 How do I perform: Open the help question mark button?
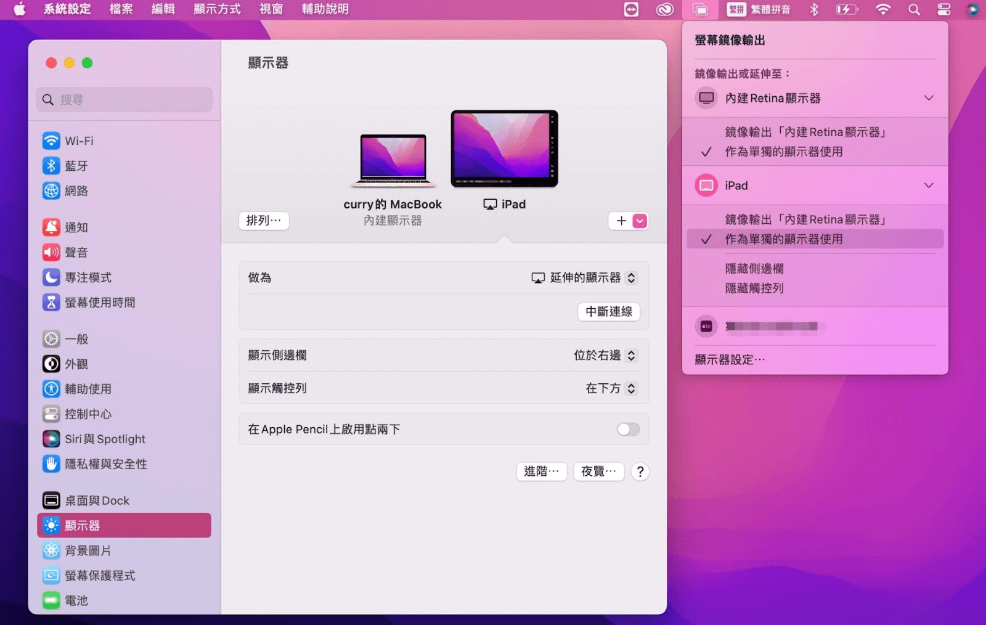coord(640,472)
